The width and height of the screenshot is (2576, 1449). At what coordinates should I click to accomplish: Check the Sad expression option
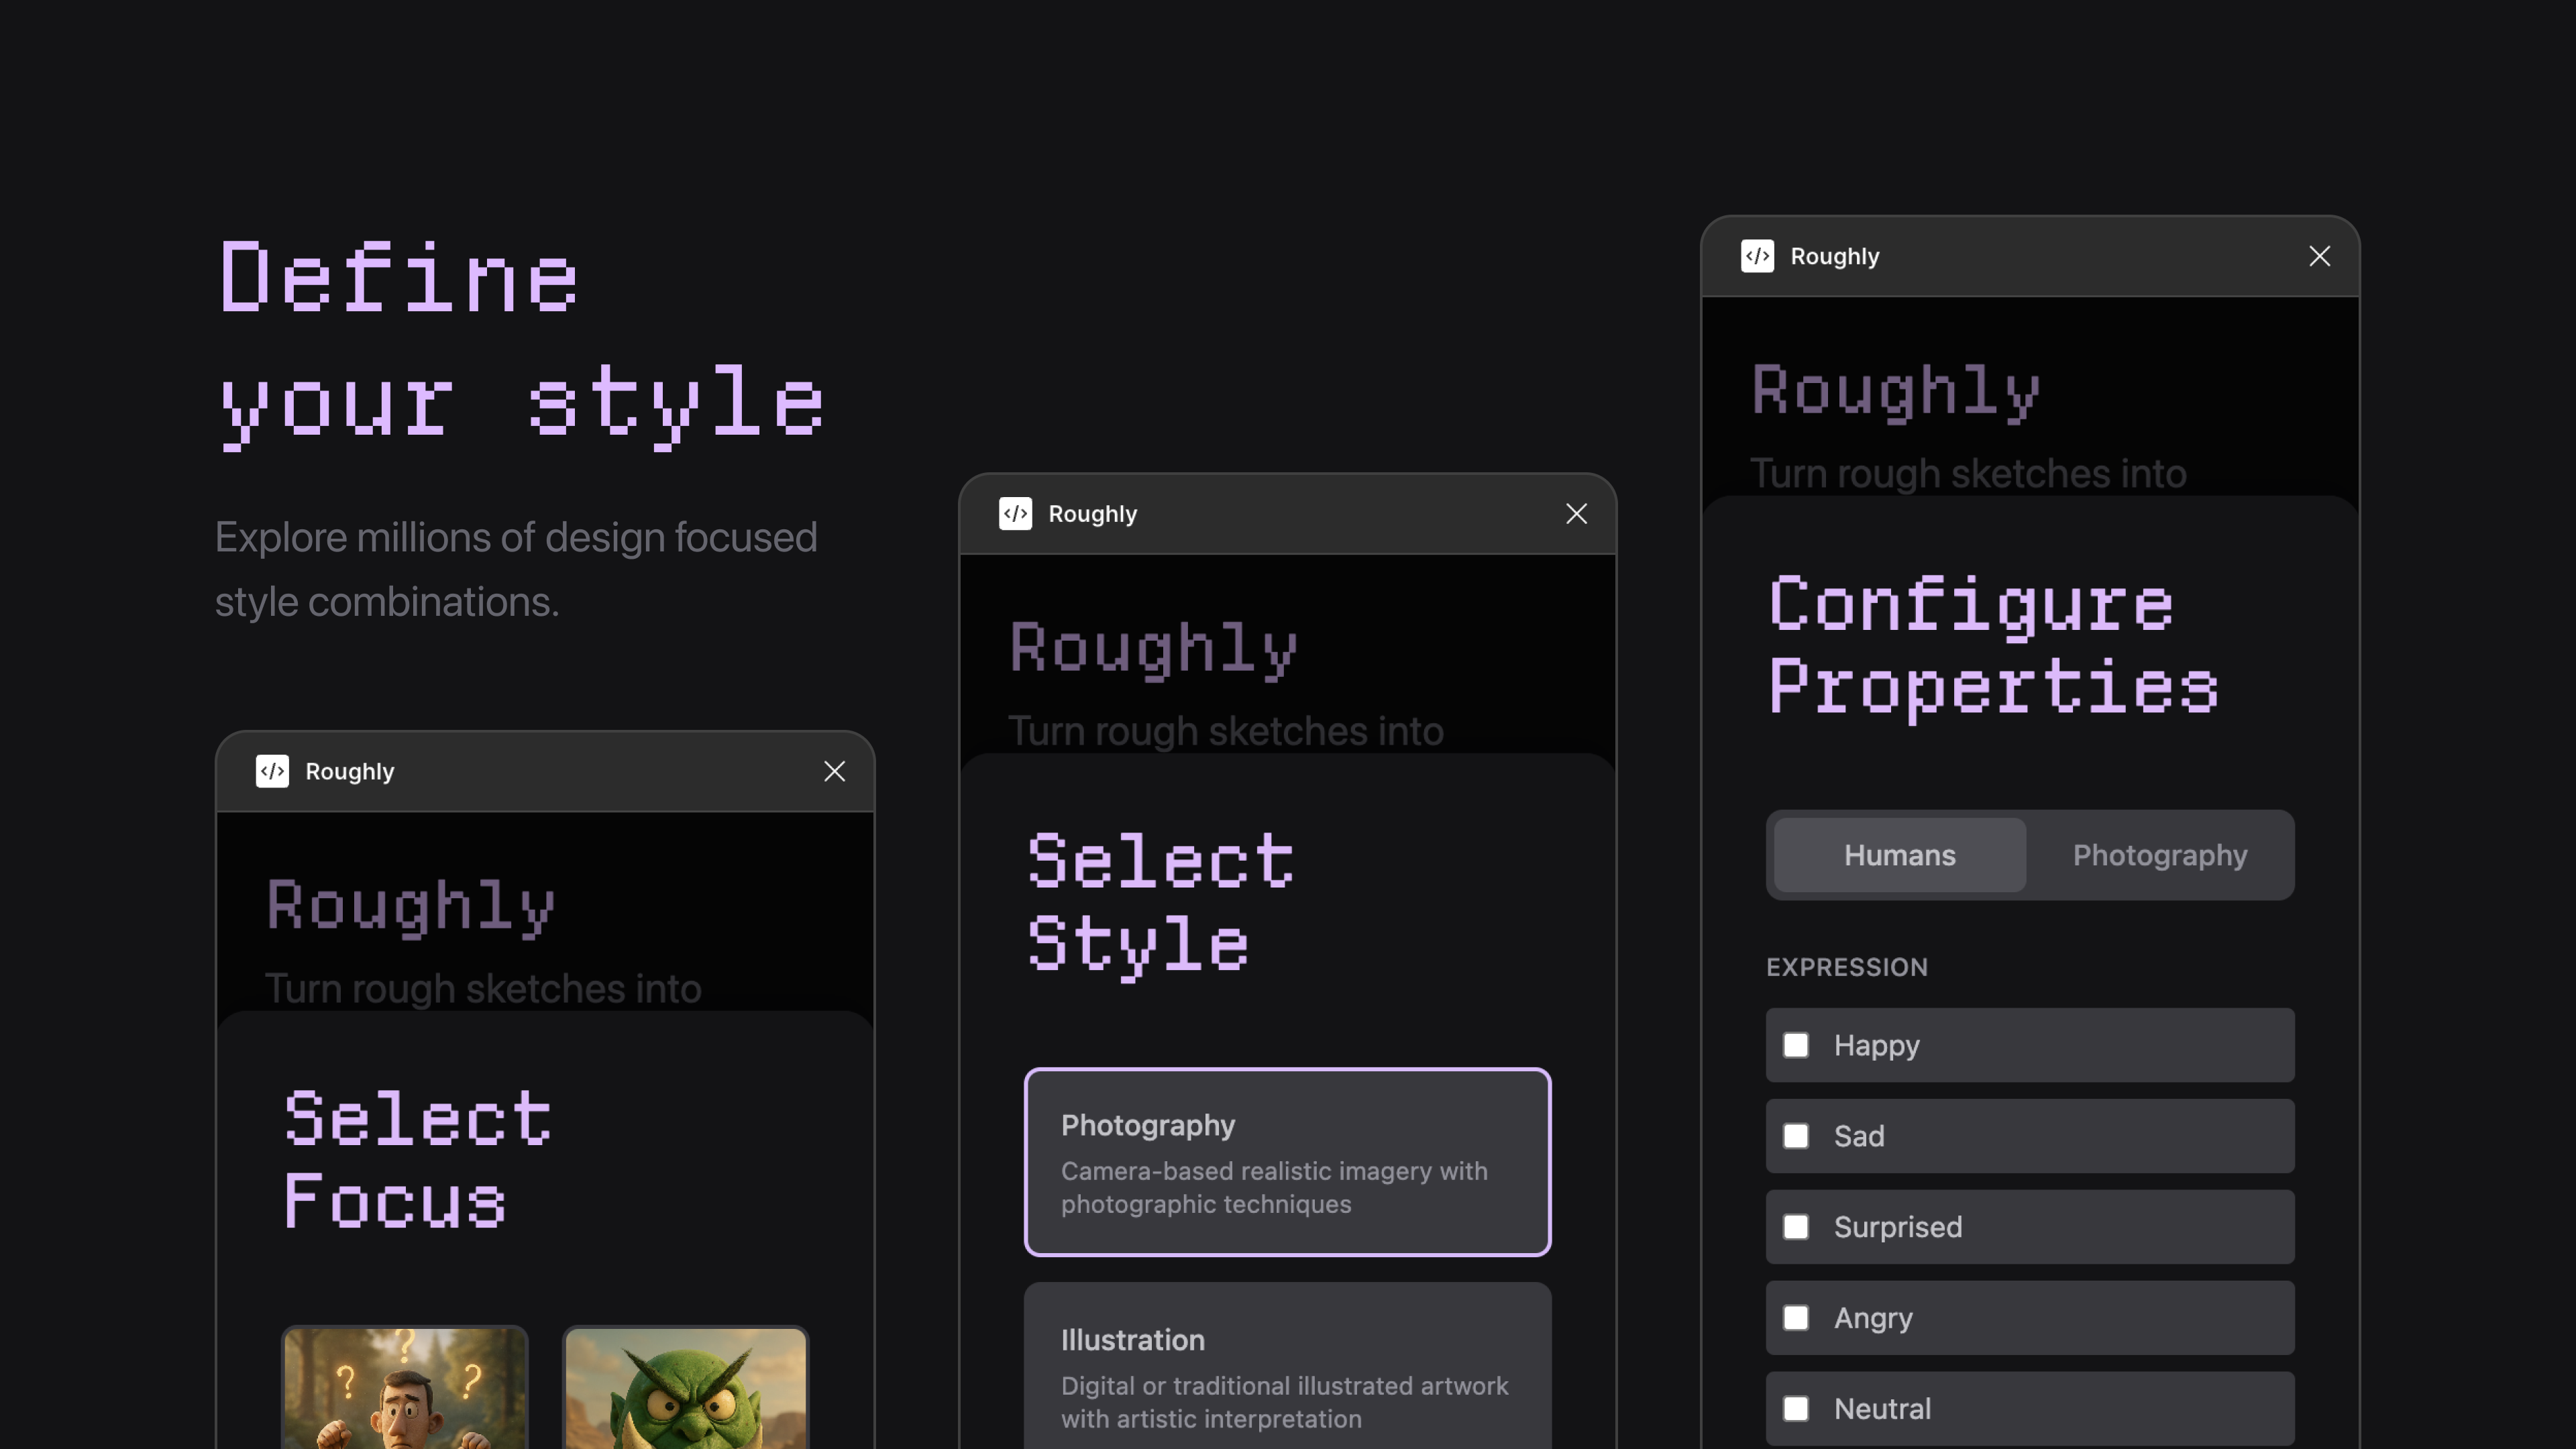1796,1136
